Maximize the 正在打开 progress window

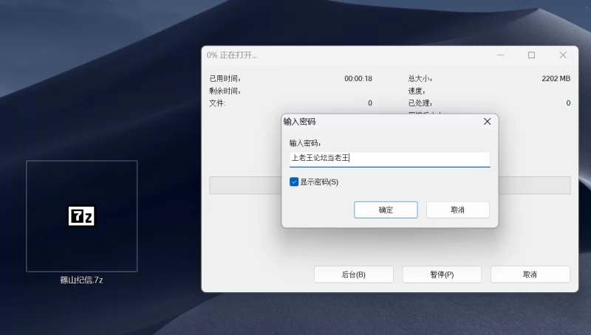tap(531, 55)
